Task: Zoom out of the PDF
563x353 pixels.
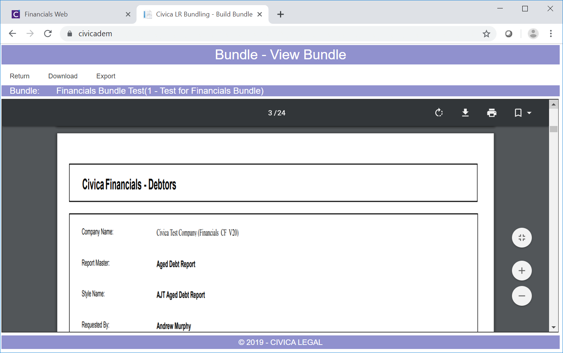Action: click(x=522, y=296)
